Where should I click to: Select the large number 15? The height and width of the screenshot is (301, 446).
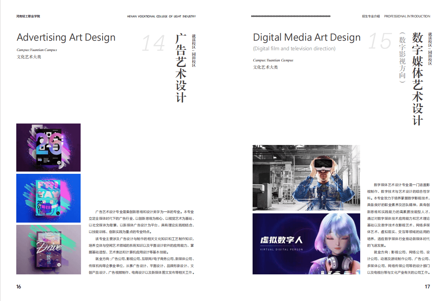pos(380,41)
